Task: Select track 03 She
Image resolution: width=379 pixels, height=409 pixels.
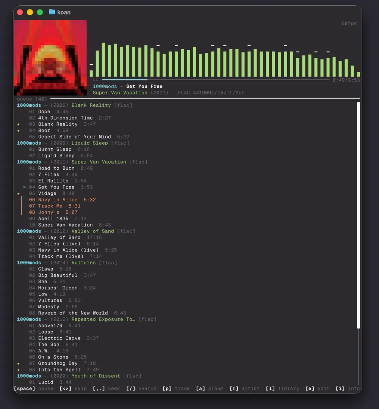Action: point(47,282)
